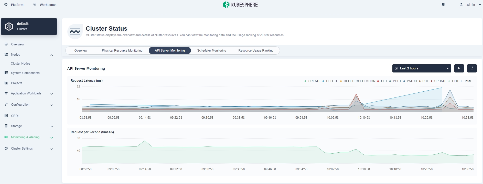This screenshot has height=184, width=483.
Task: Click the Projects sidebar icon
Action: pyautogui.click(x=6, y=83)
